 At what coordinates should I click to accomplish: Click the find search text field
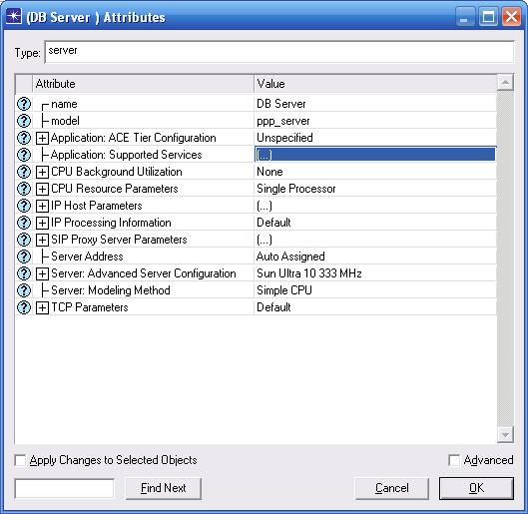tap(64, 488)
